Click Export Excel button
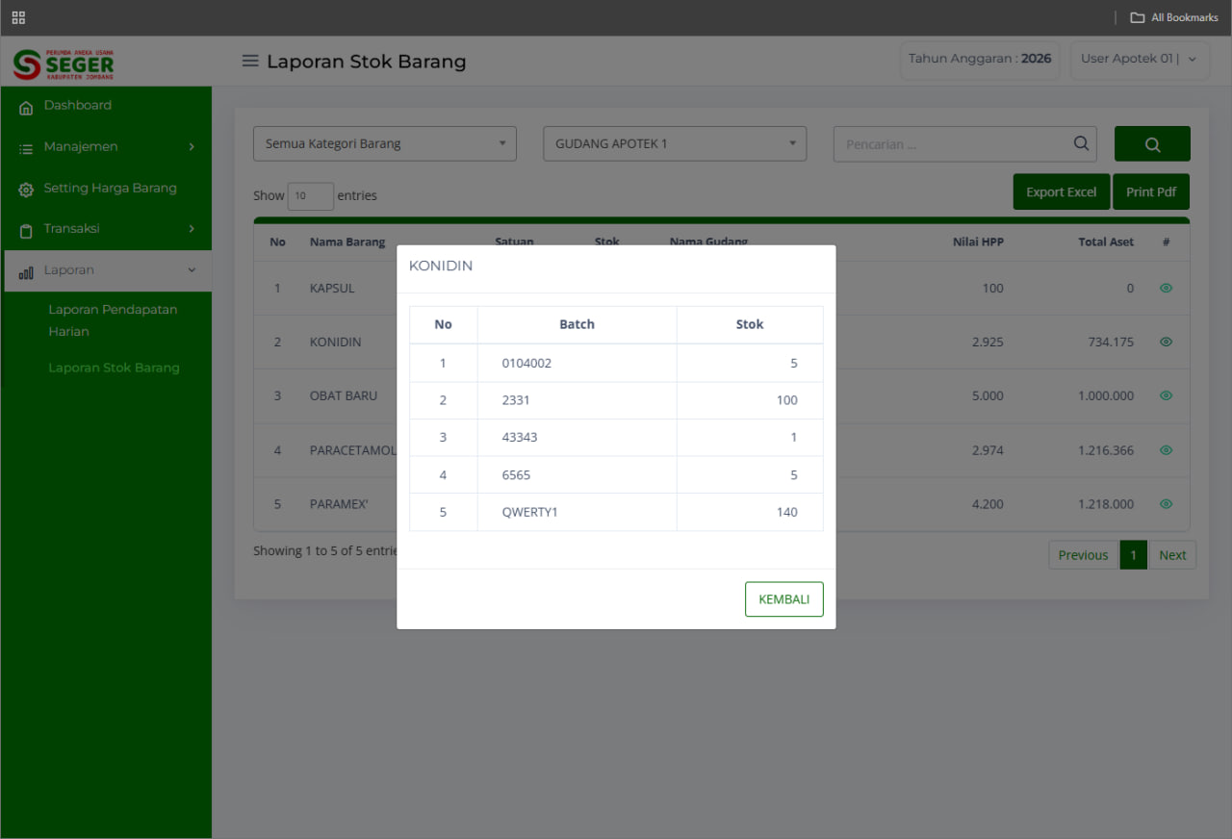Image resolution: width=1232 pixels, height=839 pixels. [1061, 191]
